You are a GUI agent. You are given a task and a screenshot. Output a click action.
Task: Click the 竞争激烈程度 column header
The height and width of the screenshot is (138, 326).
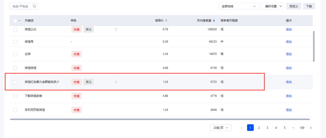(229, 21)
